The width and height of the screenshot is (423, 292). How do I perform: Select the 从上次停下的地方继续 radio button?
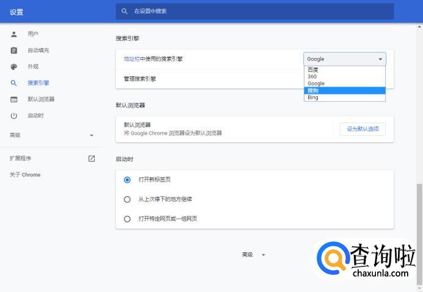tap(127, 199)
